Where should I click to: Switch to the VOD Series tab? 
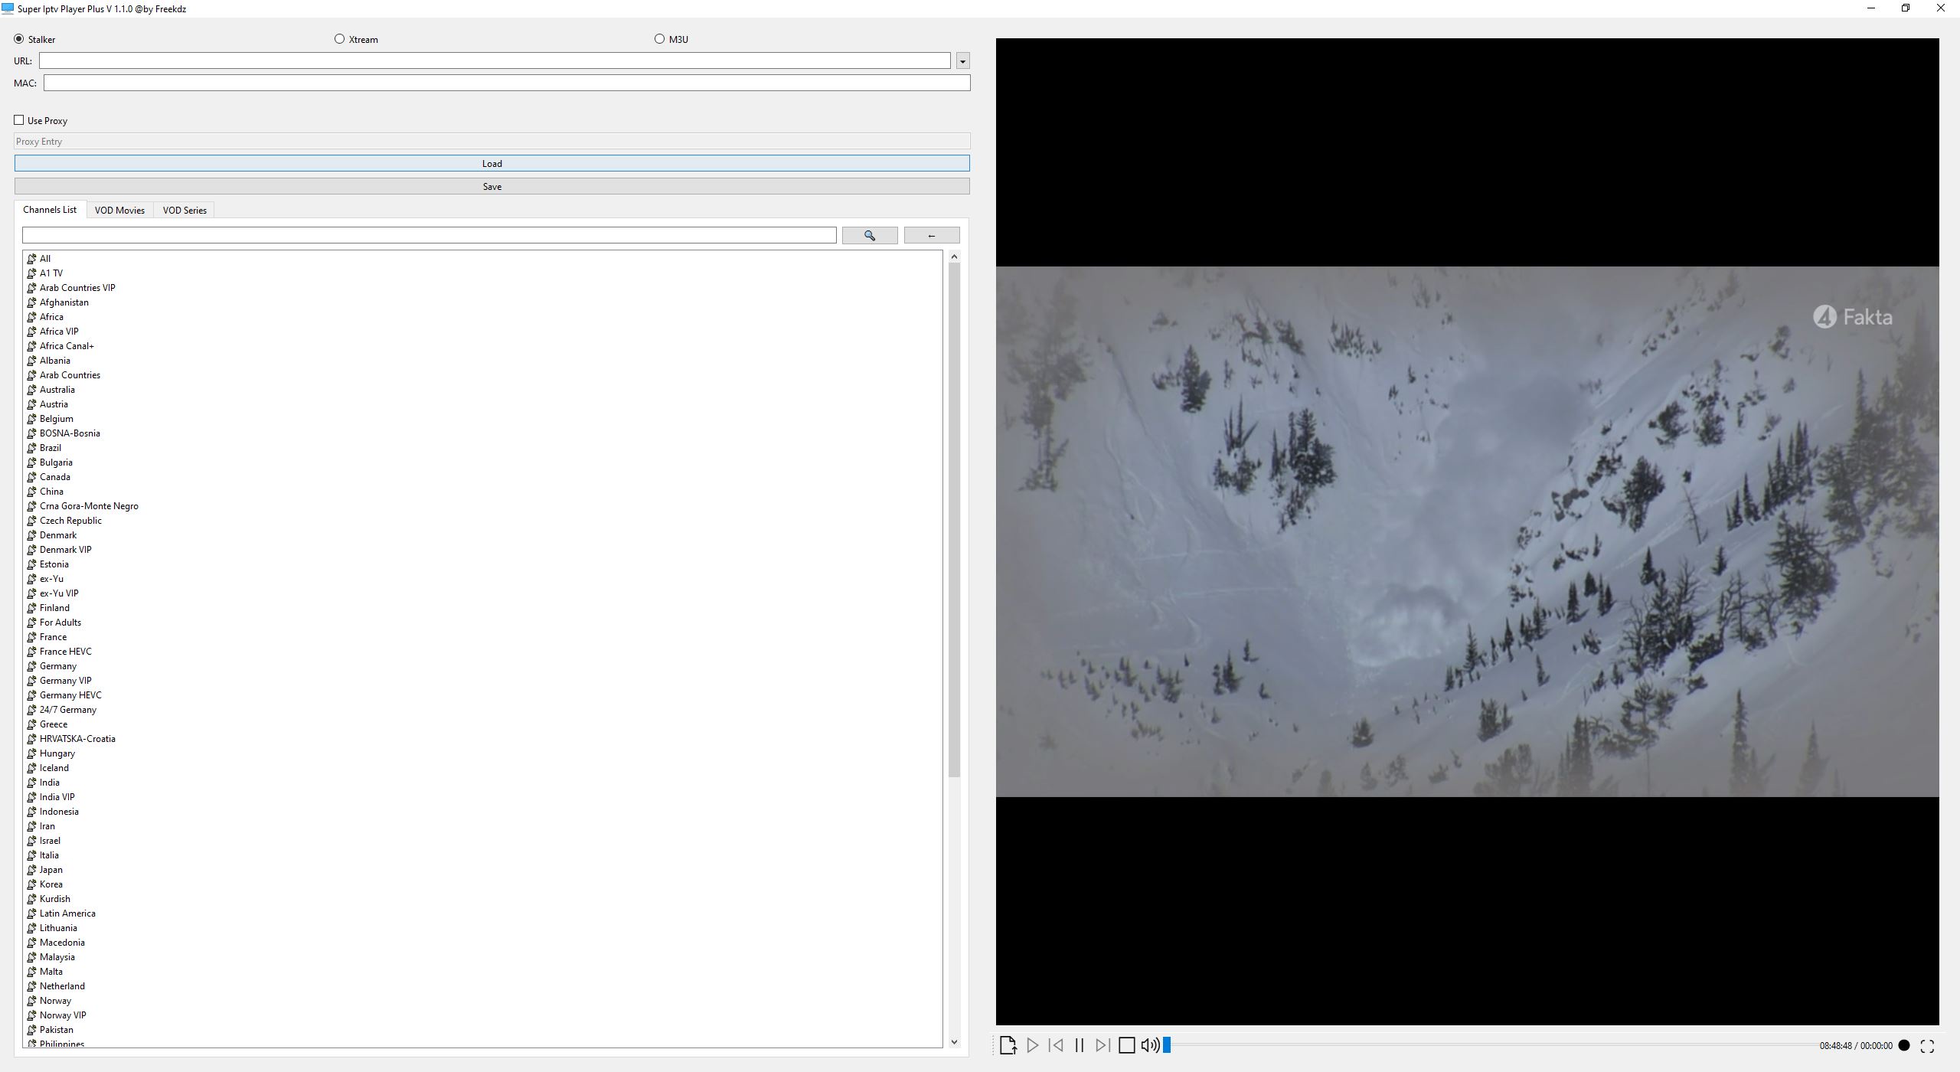click(x=185, y=211)
